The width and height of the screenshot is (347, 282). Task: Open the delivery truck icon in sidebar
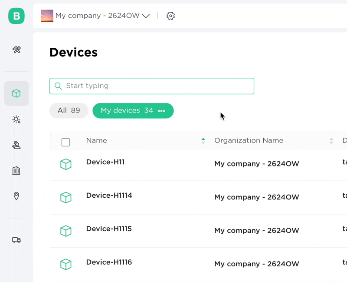(x=16, y=240)
